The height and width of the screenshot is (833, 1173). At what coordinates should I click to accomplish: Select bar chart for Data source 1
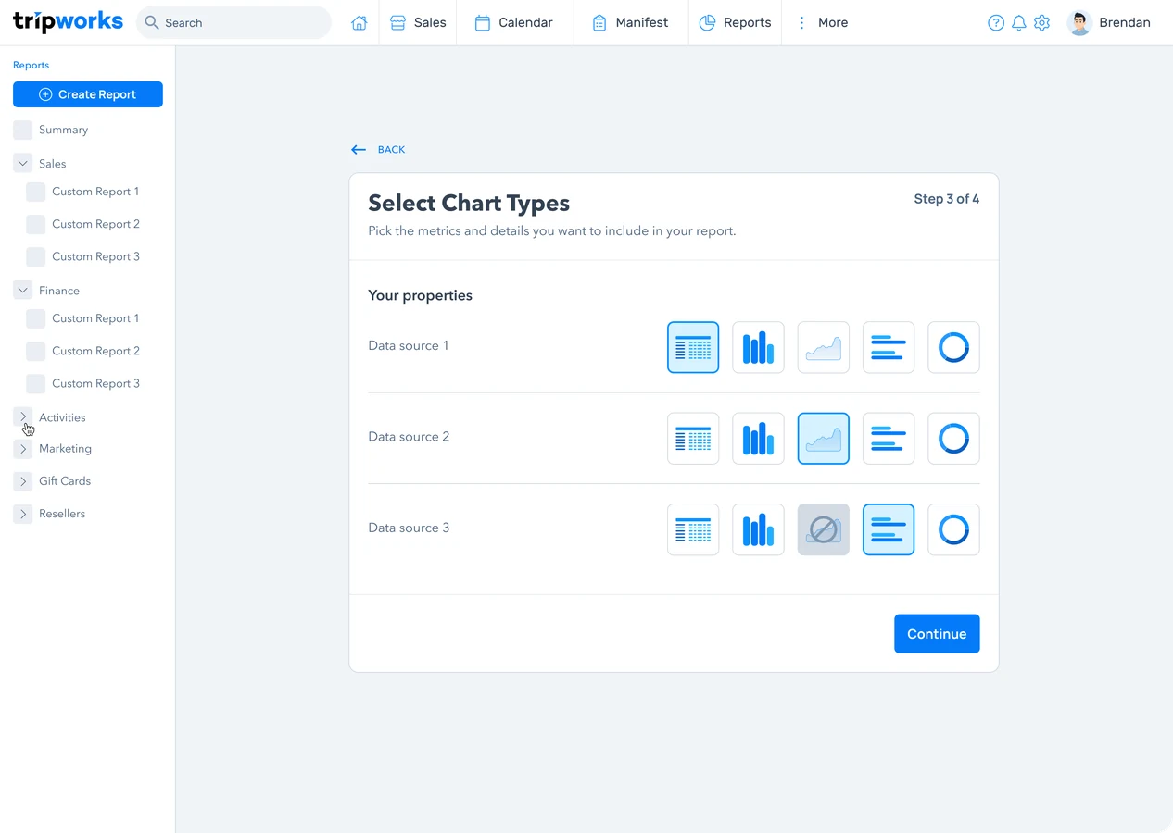[x=758, y=347]
